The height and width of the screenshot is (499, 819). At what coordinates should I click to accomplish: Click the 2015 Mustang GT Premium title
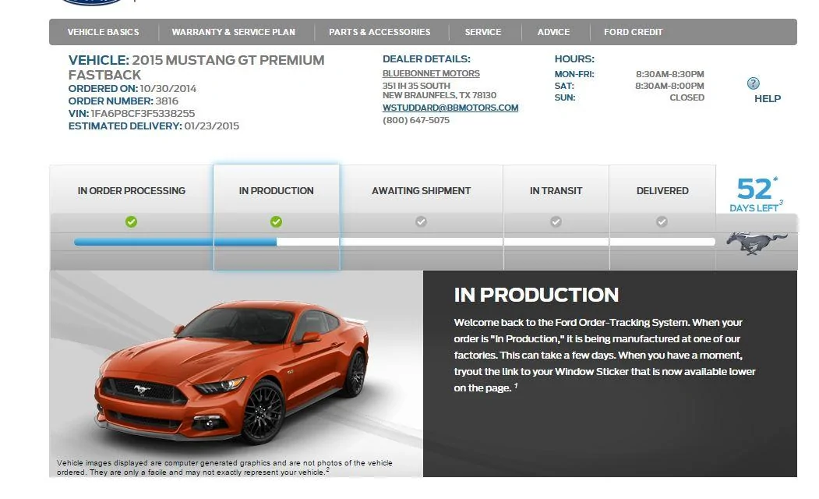pyautogui.click(x=196, y=67)
